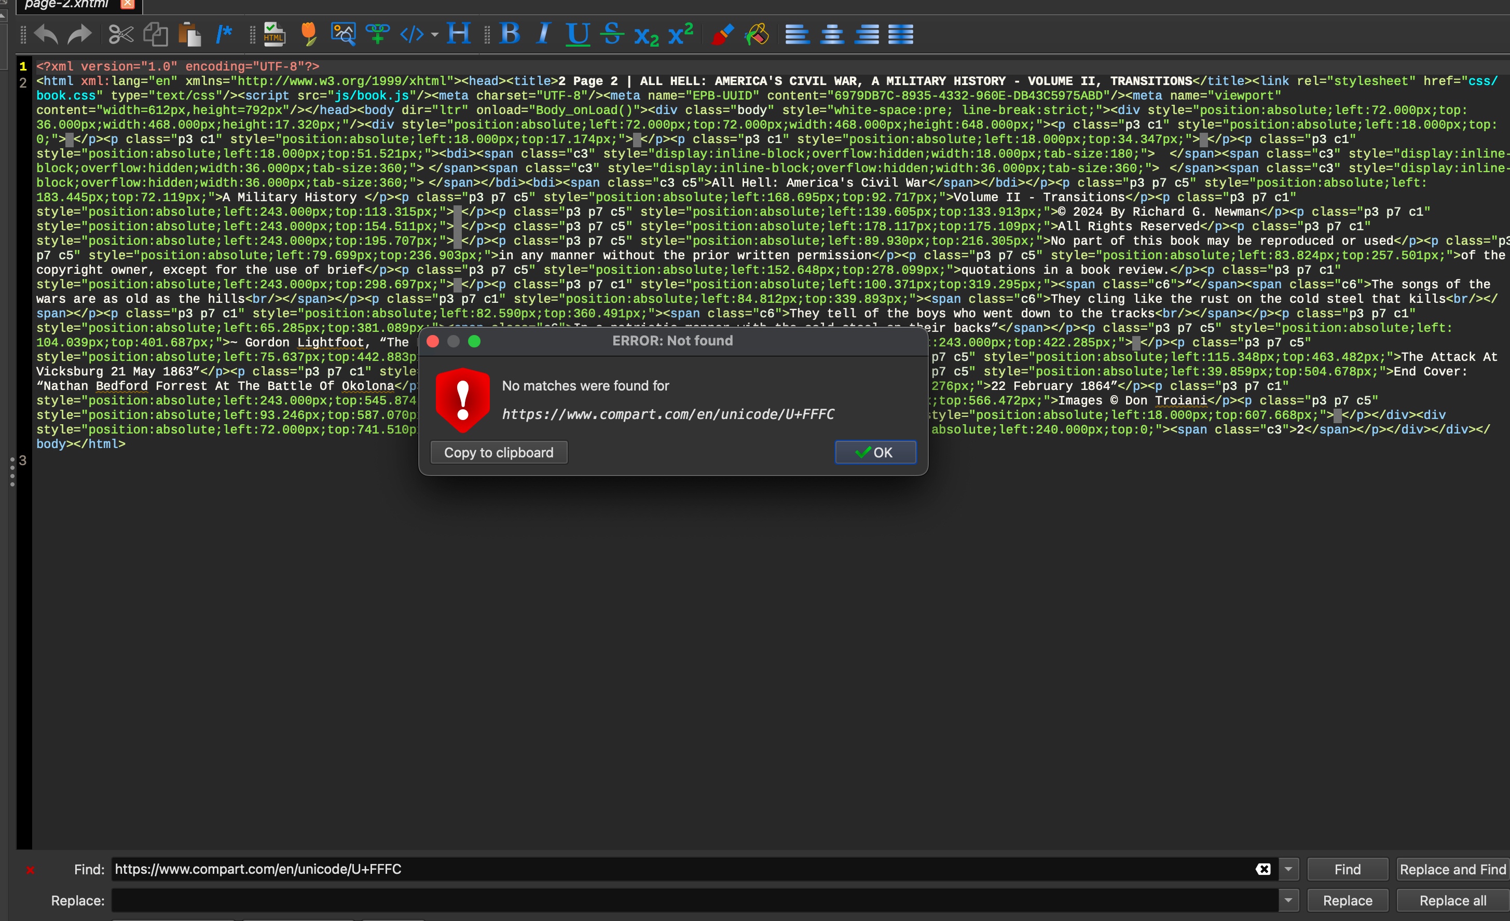Click the comment/uncomment toolbar icon
Screen dimensions: 1510x921
[224, 34]
